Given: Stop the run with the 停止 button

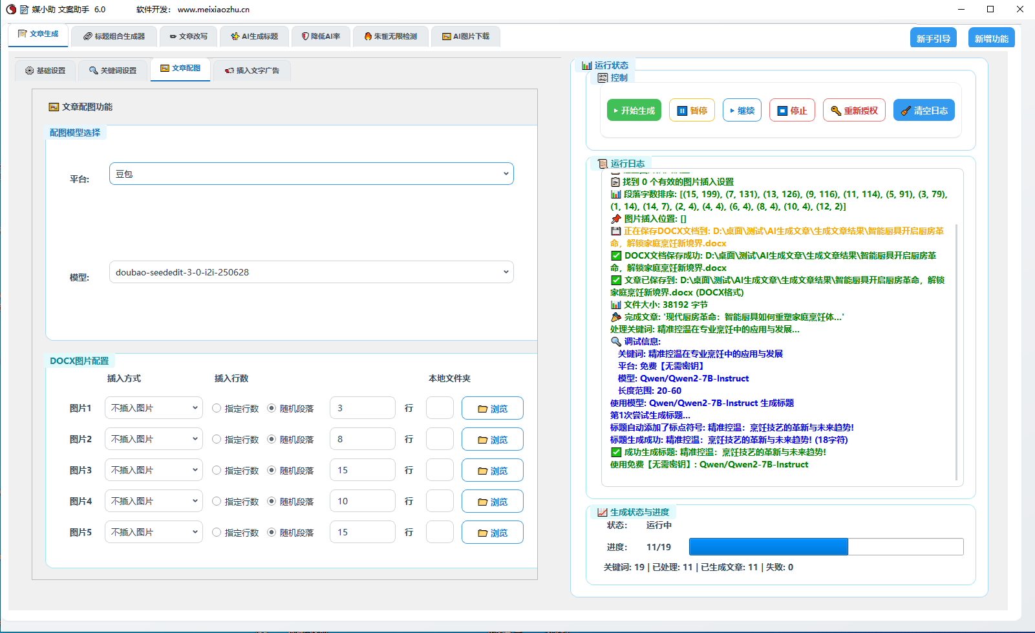Looking at the screenshot, I should tap(792, 111).
